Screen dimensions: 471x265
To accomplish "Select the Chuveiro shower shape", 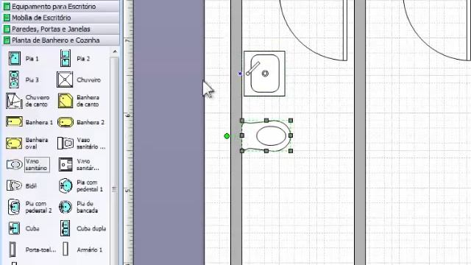I will point(79,80).
